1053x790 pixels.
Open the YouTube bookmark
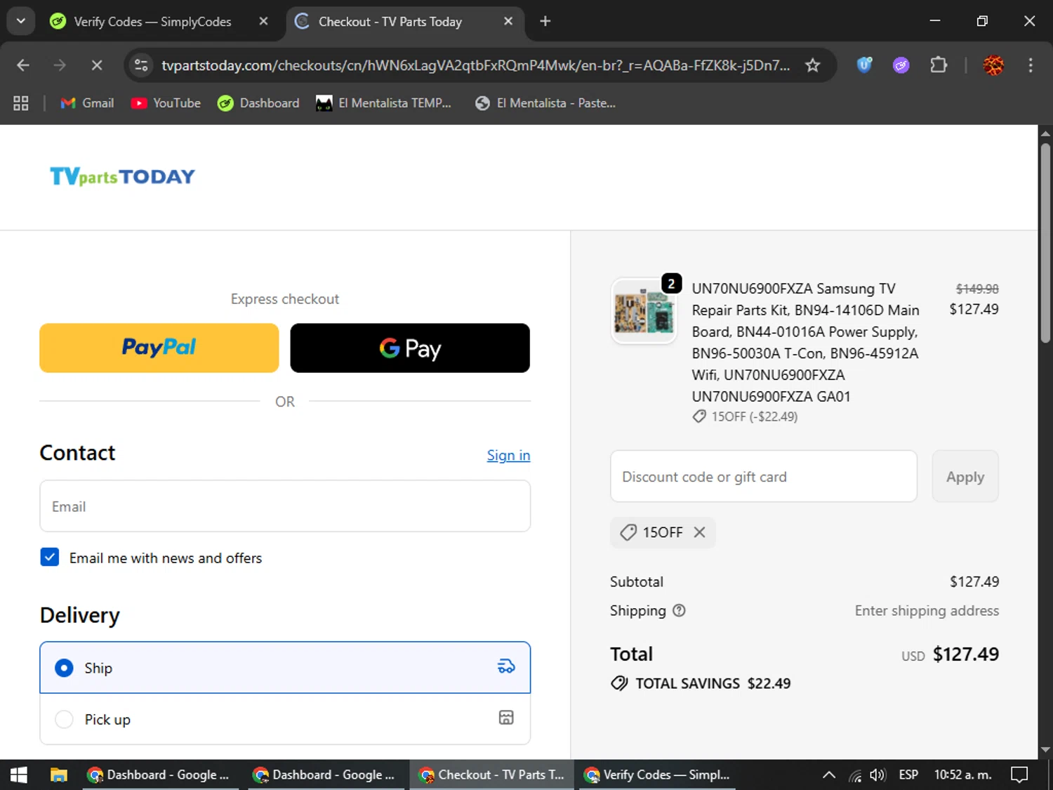pyautogui.click(x=166, y=103)
